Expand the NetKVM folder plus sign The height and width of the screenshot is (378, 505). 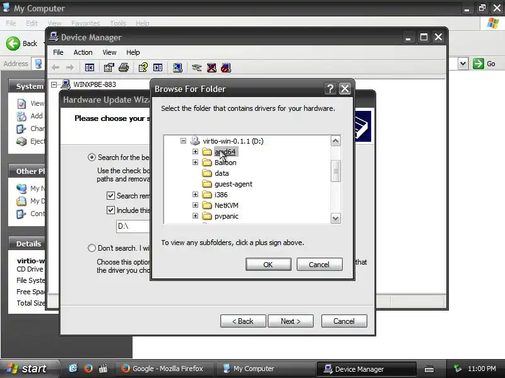tap(195, 205)
